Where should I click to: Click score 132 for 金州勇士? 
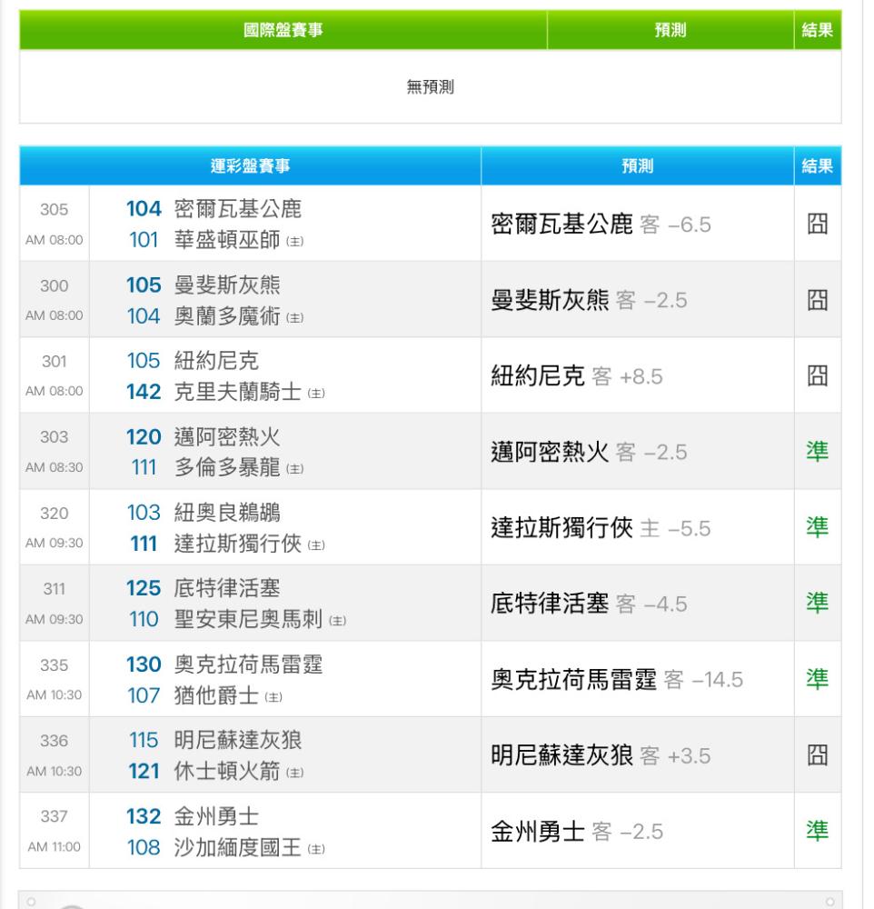pyautogui.click(x=144, y=816)
